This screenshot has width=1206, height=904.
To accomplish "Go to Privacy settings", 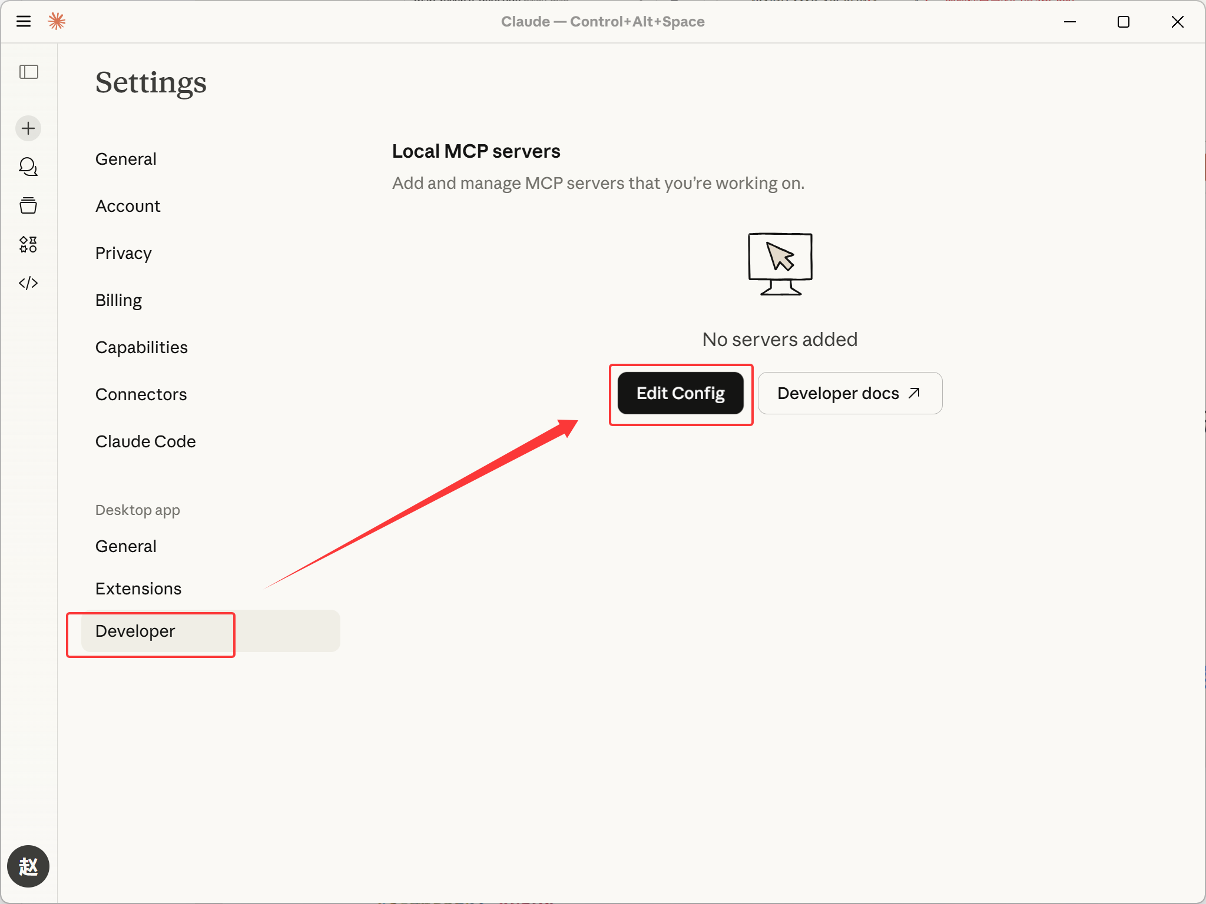I will coord(123,253).
